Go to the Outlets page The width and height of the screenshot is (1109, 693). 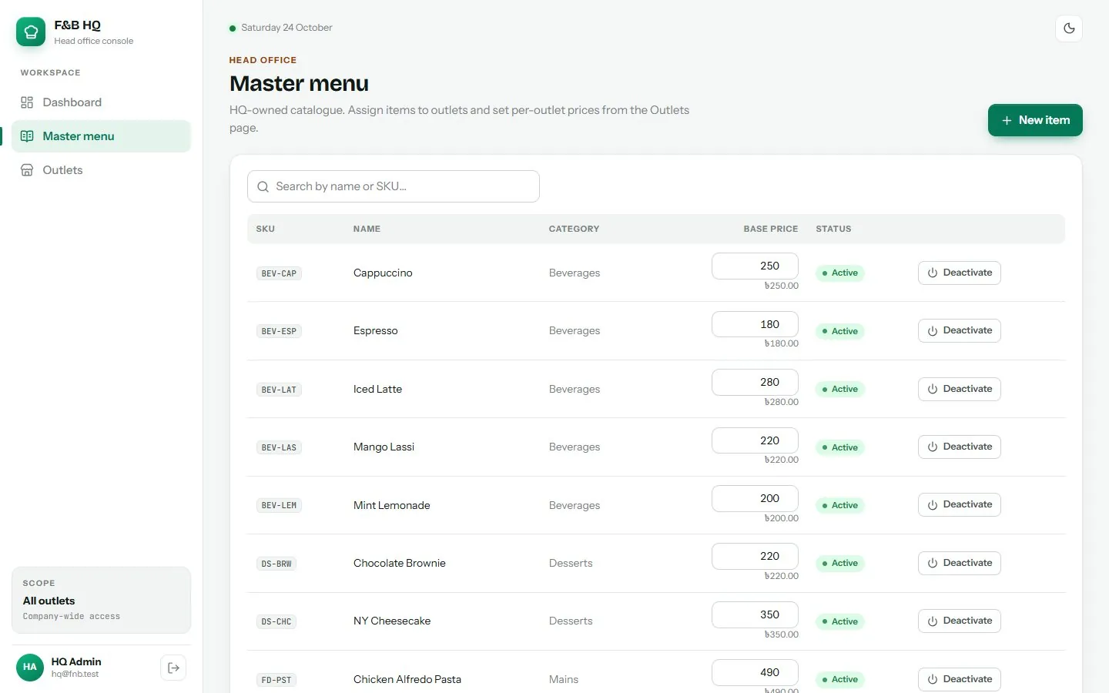pos(101,170)
